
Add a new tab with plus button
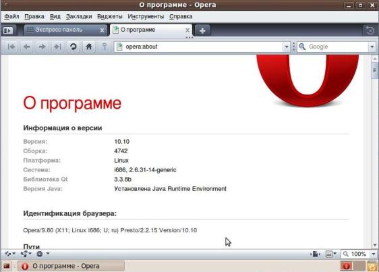click(x=202, y=30)
